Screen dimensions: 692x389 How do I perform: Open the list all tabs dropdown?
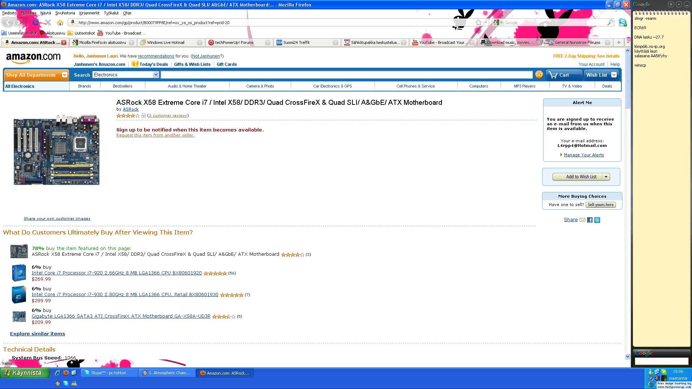[x=627, y=43]
